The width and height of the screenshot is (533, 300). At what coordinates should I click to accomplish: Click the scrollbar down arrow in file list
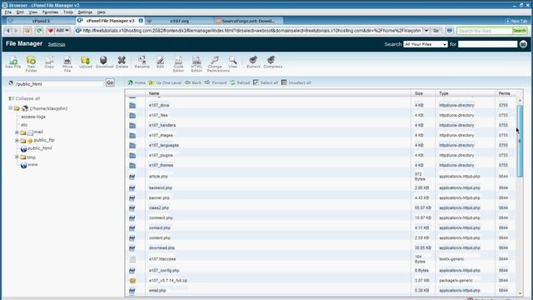[x=520, y=293]
